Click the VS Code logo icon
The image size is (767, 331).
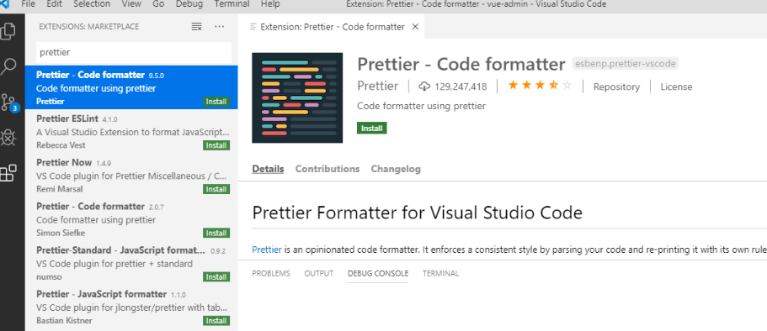(x=4, y=4)
